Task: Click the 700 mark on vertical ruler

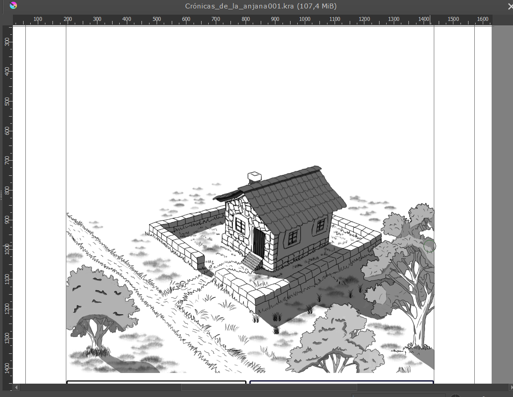Action: tap(7, 160)
